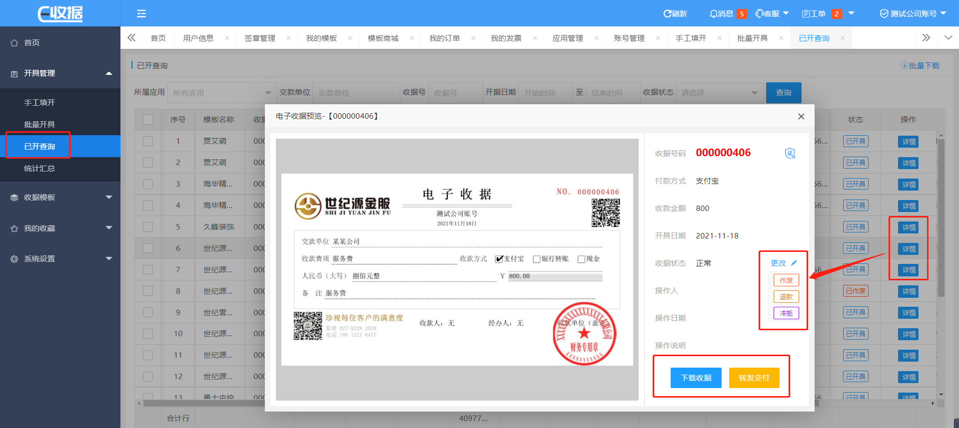
Task: Switch to the 我的发票 tab
Action: pos(506,38)
